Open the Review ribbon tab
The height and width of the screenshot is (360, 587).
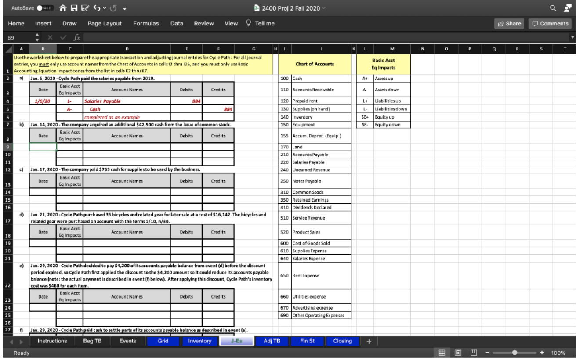(x=204, y=24)
